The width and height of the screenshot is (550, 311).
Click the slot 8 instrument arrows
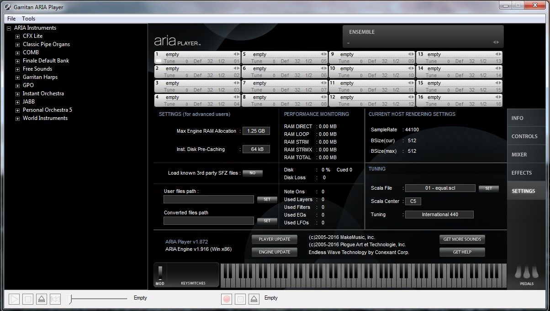[323, 97]
